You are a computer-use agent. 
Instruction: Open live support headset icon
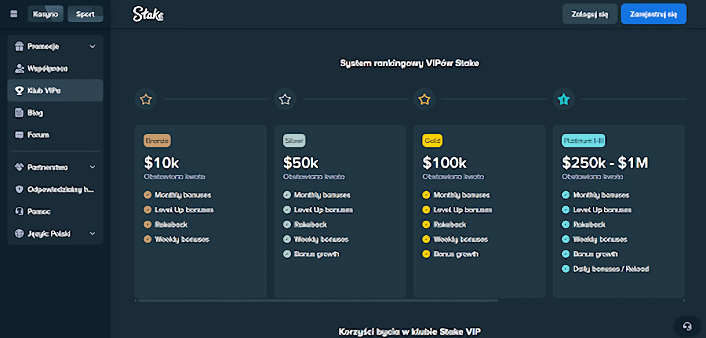(686, 326)
